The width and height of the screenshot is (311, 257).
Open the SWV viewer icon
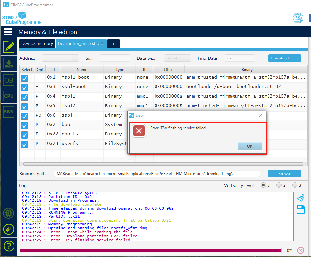[9, 112]
